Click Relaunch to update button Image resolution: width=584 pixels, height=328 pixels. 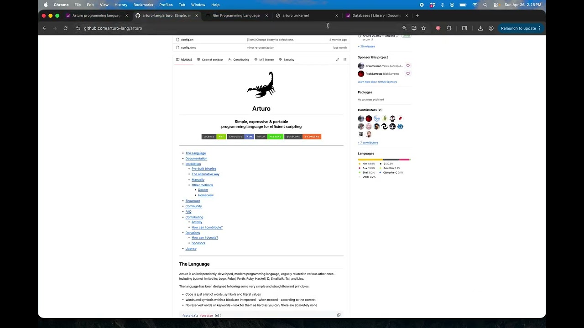[x=518, y=28]
